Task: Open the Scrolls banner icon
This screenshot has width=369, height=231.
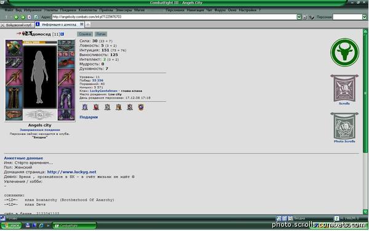Action: (x=344, y=88)
